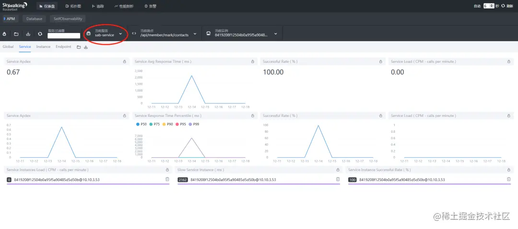Click lock on Service Apdex chart panel

click(x=125, y=116)
